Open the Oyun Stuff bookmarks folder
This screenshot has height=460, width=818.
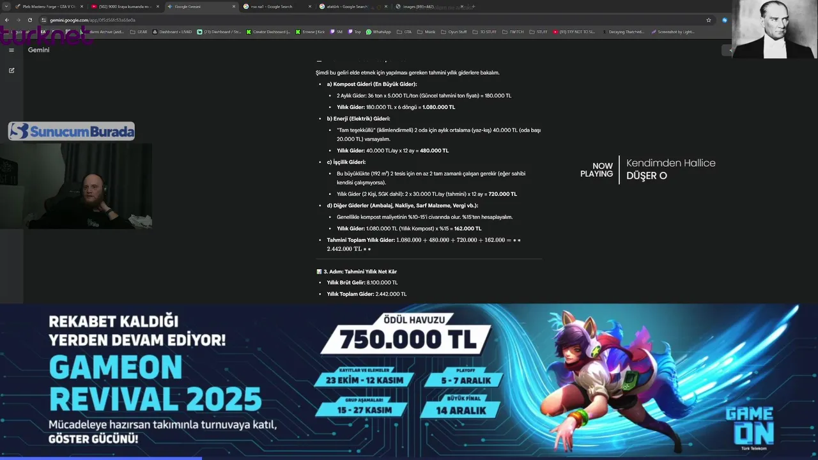[454, 31]
